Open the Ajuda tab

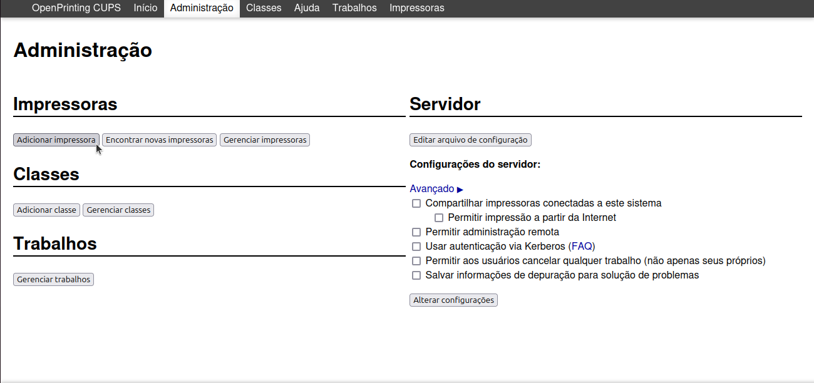coord(307,8)
